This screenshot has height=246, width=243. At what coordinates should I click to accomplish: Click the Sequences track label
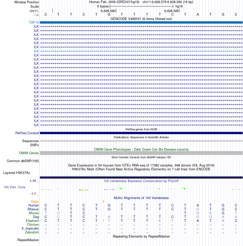[30, 141]
